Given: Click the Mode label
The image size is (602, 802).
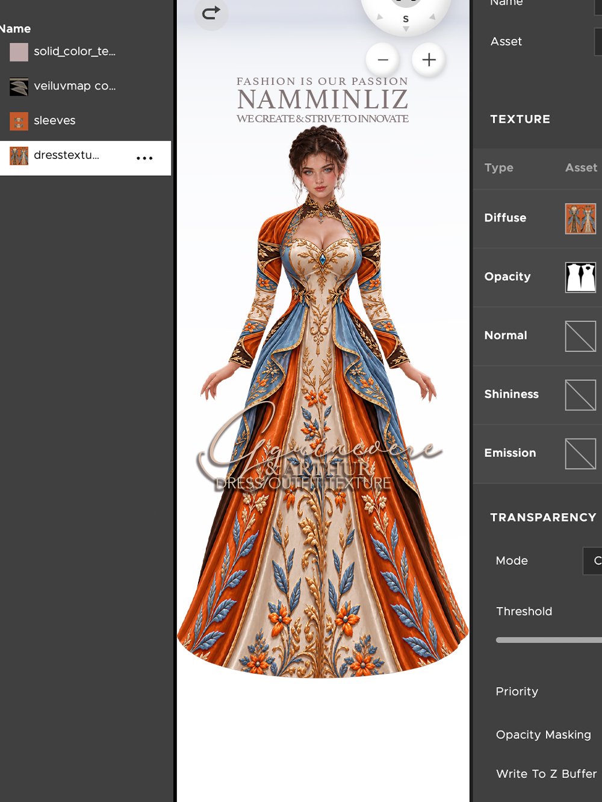Looking at the screenshot, I should [x=512, y=561].
